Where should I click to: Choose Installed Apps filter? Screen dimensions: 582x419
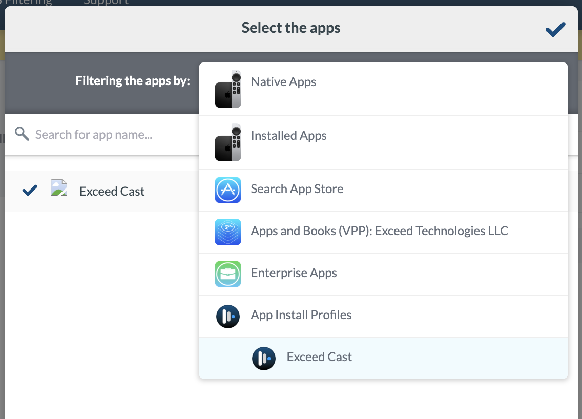(x=383, y=142)
